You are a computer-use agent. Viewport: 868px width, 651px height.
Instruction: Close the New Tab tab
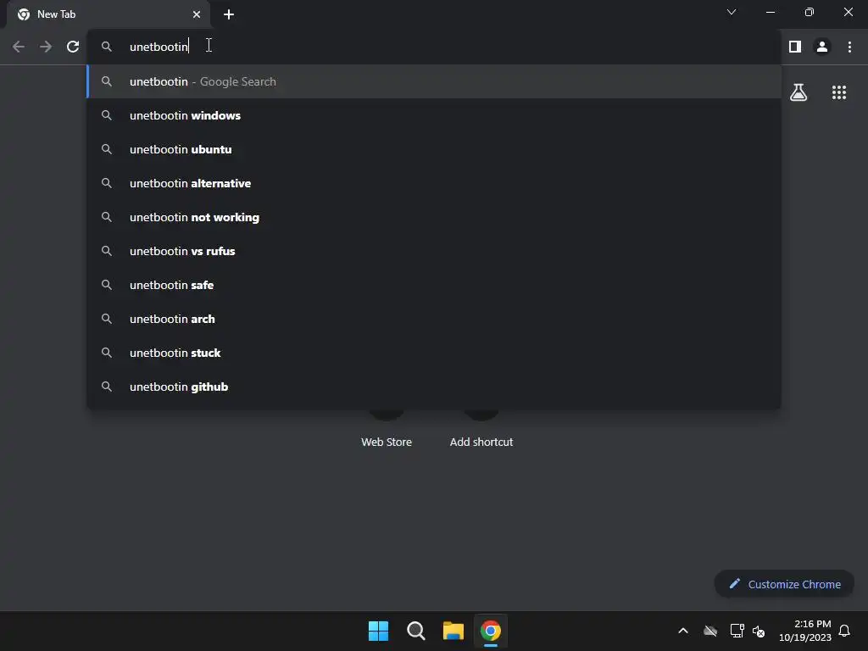197,14
